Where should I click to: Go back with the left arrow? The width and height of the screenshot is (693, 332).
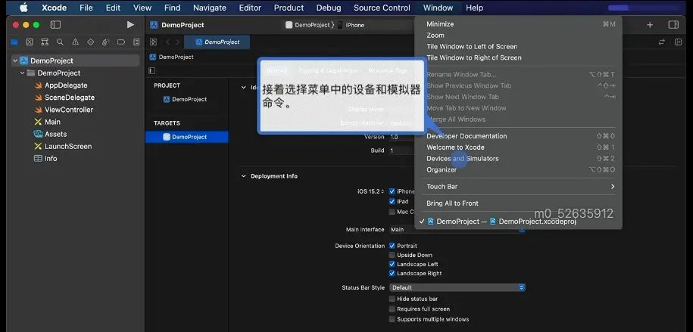tap(167, 42)
